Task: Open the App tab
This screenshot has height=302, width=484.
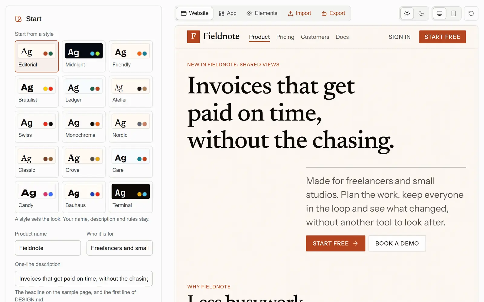Action: (227, 13)
